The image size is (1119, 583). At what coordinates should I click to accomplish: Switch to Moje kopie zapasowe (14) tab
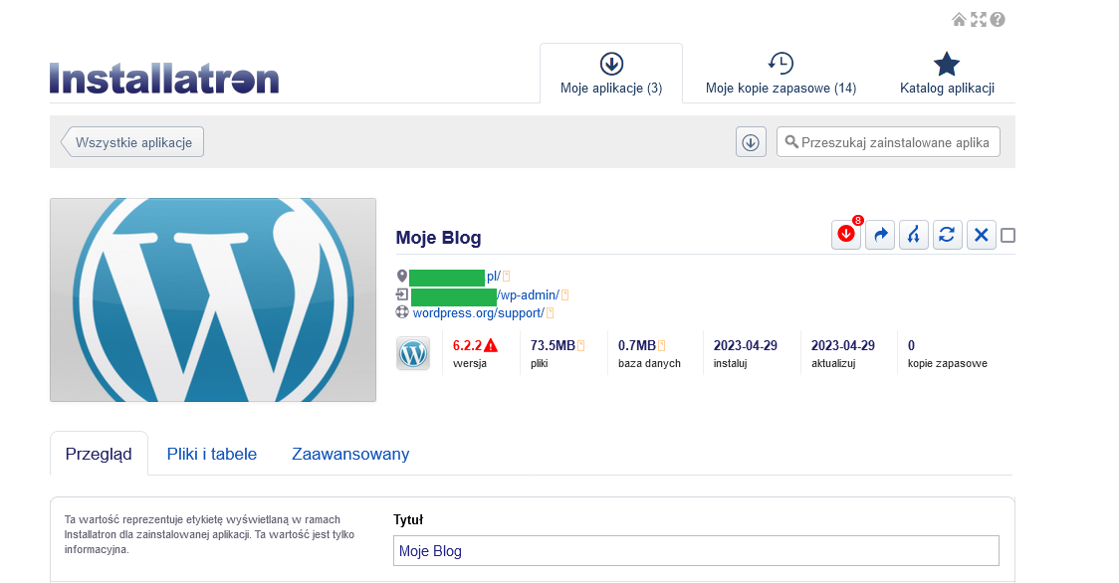[x=781, y=75]
